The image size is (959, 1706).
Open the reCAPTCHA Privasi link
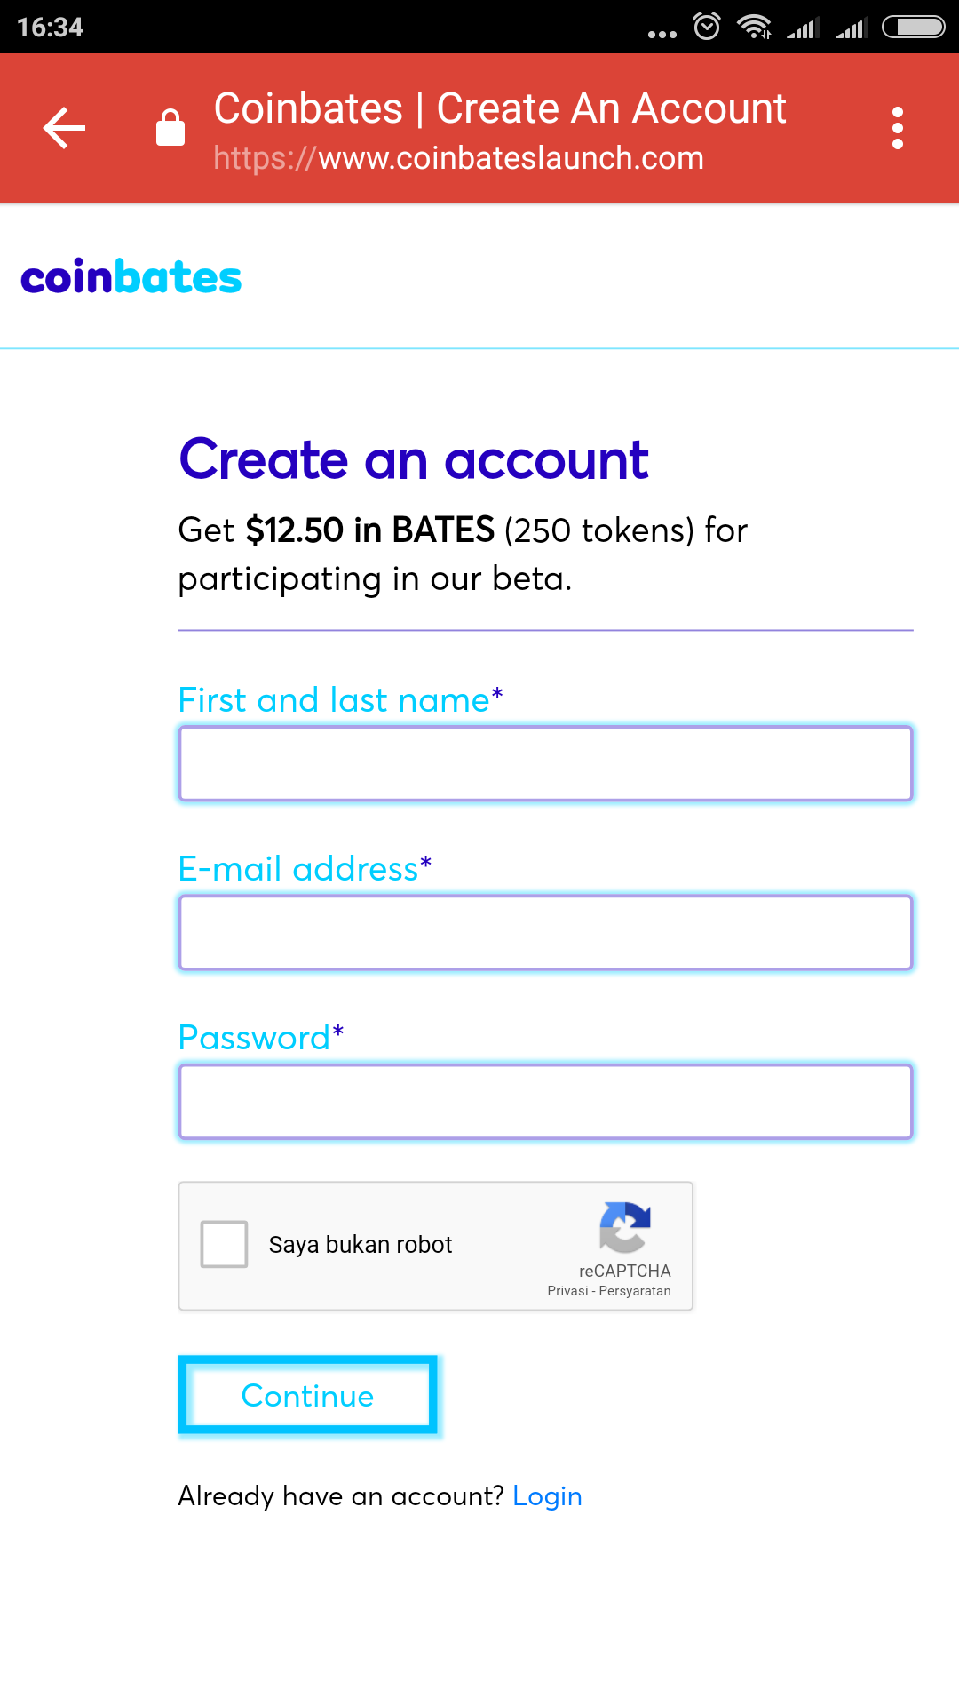[567, 1291]
